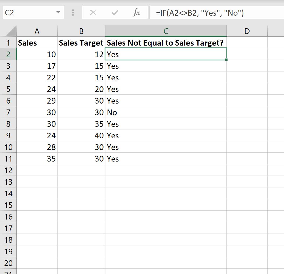The height and width of the screenshot is (274, 284).
Task: Select the row 12 header
Action: point(8,170)
